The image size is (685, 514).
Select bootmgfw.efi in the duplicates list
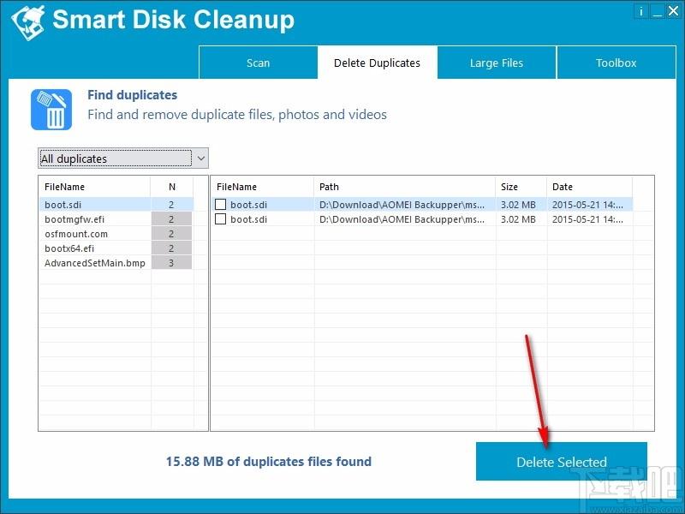[74, 219]
